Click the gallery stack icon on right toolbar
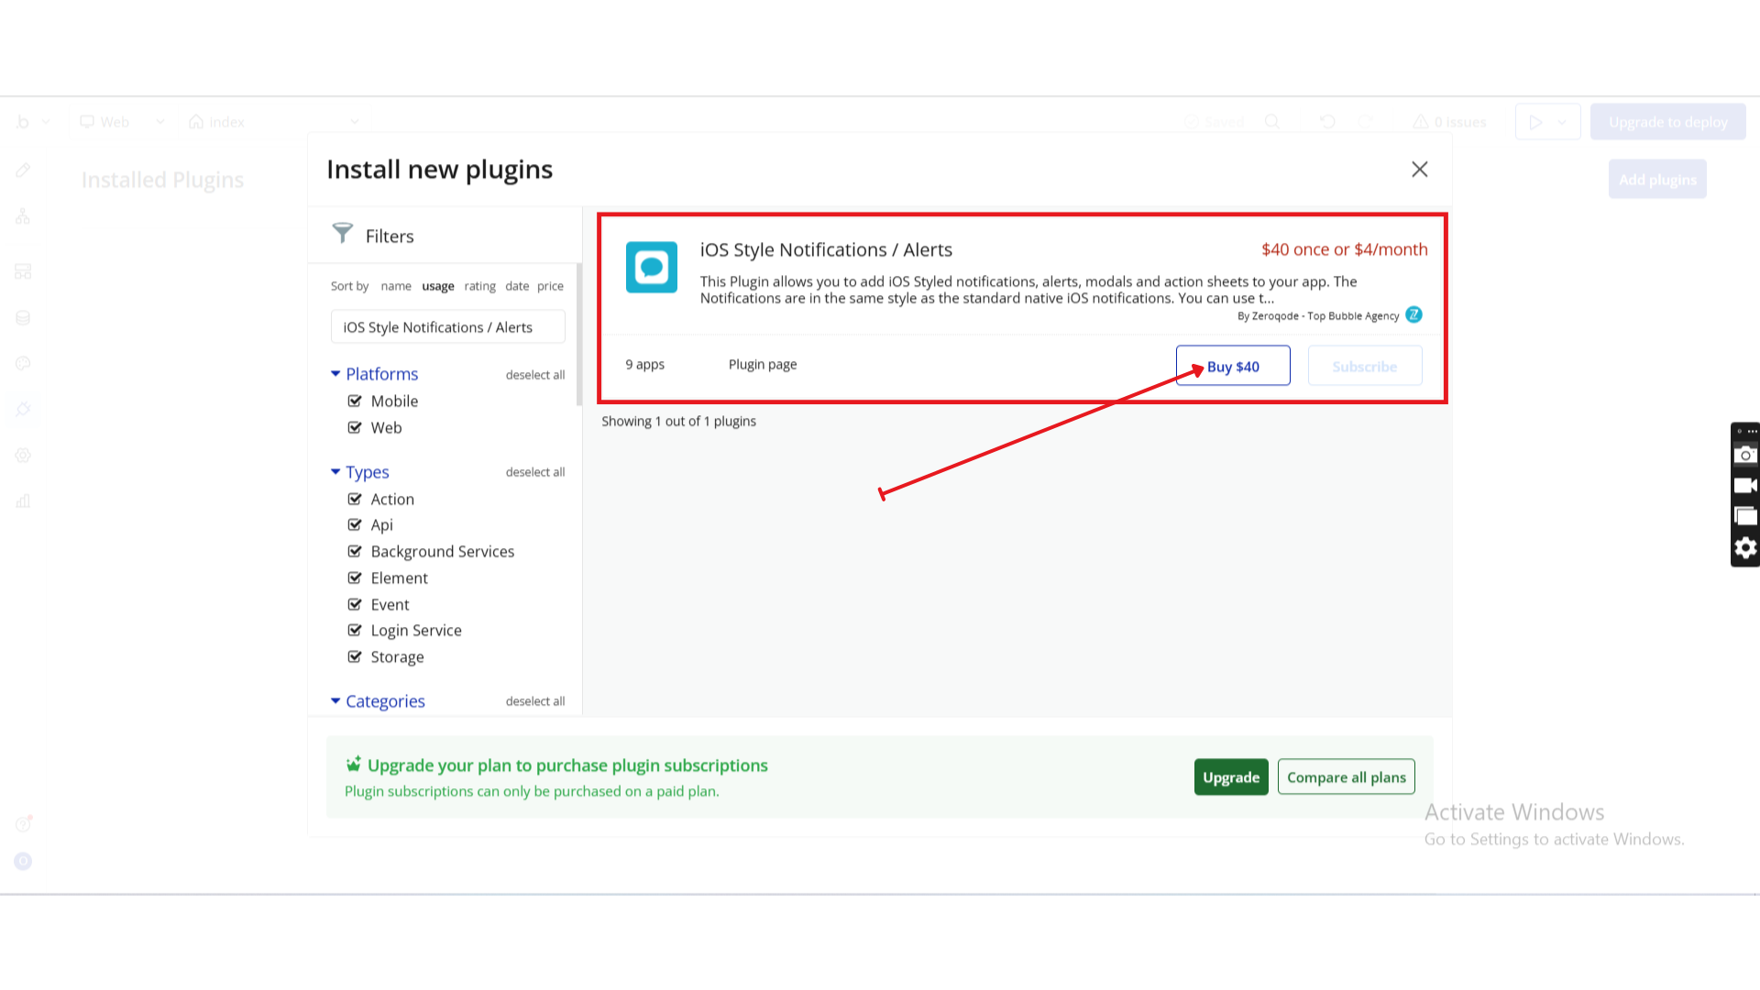 pyautogui.click(x=1745, y=516)
